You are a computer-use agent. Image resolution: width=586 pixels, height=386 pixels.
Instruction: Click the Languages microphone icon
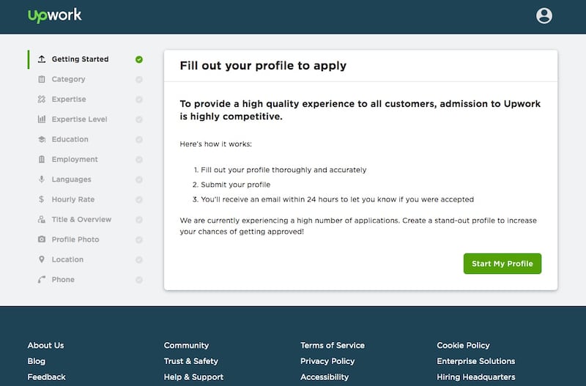(42, 179)
